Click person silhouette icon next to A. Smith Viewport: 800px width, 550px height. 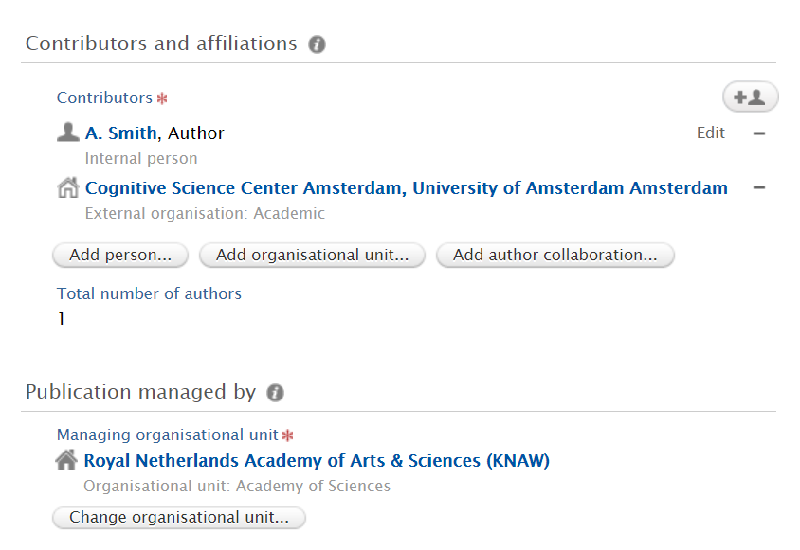point(67,133)
